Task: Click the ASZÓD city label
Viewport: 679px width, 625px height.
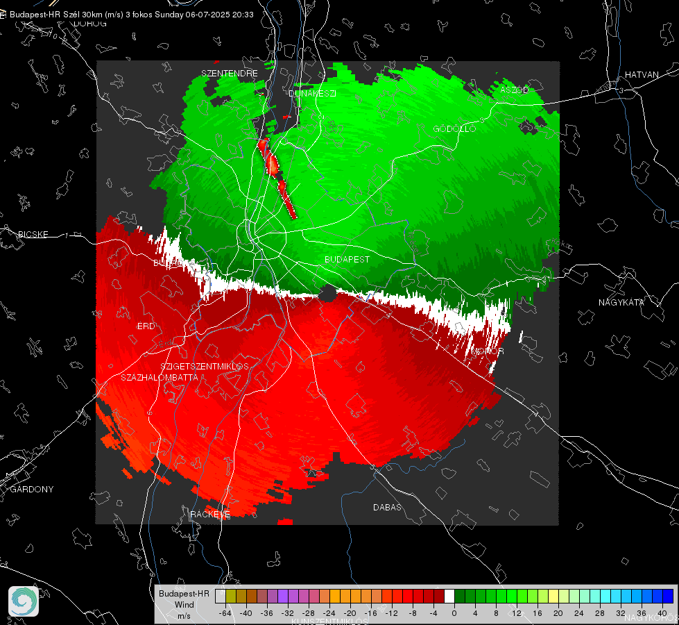Action: [515, 90]
